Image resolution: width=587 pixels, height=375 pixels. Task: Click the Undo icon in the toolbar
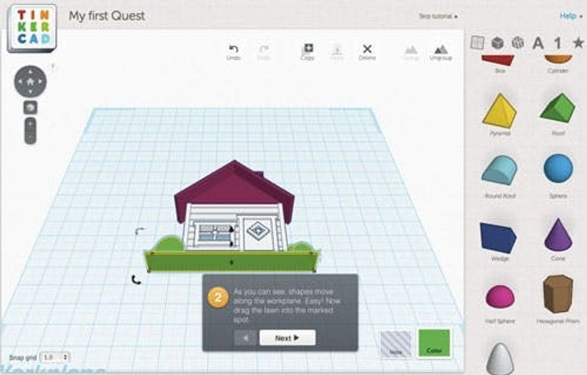234,51
